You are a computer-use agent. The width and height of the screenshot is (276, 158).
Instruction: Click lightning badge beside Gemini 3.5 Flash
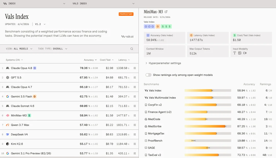(35, 96)
